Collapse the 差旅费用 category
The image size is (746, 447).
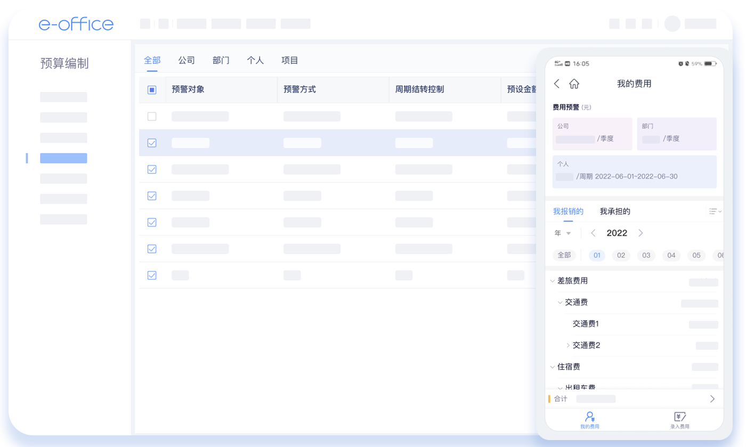tap(553, 281)
